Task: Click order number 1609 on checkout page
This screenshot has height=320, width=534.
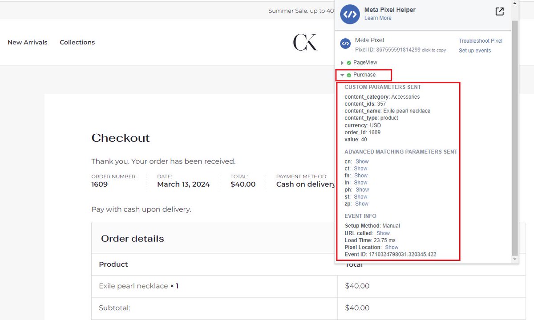Action: tap(100, 184)
